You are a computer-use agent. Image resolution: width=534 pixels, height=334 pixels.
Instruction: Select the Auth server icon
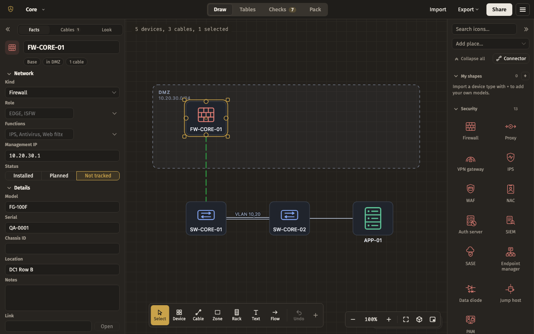[471, 220]
